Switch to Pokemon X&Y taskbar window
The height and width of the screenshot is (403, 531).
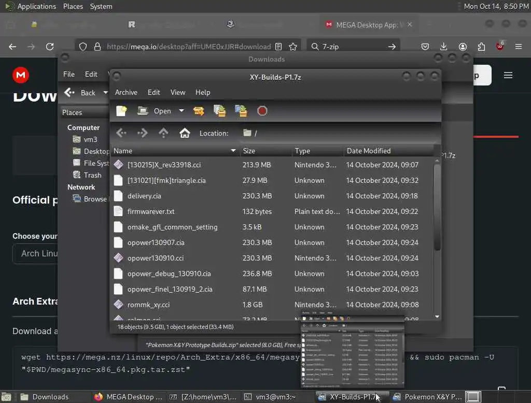[x=428, y=397]
